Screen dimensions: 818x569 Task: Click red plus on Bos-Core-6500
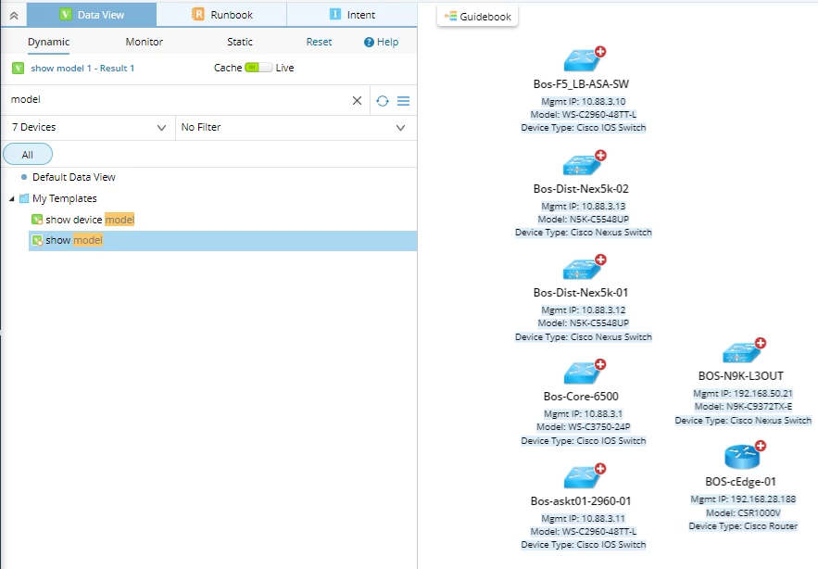point(600,364)
